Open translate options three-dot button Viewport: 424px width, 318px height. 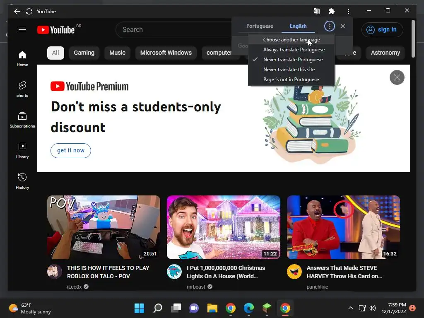tap(329, 26)
